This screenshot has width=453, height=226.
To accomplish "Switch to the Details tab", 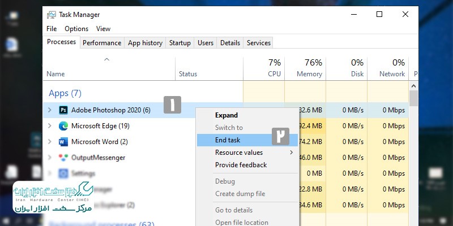I will (230, 43).
